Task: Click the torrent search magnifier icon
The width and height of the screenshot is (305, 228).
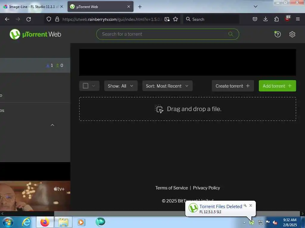Action: [231, 34]
